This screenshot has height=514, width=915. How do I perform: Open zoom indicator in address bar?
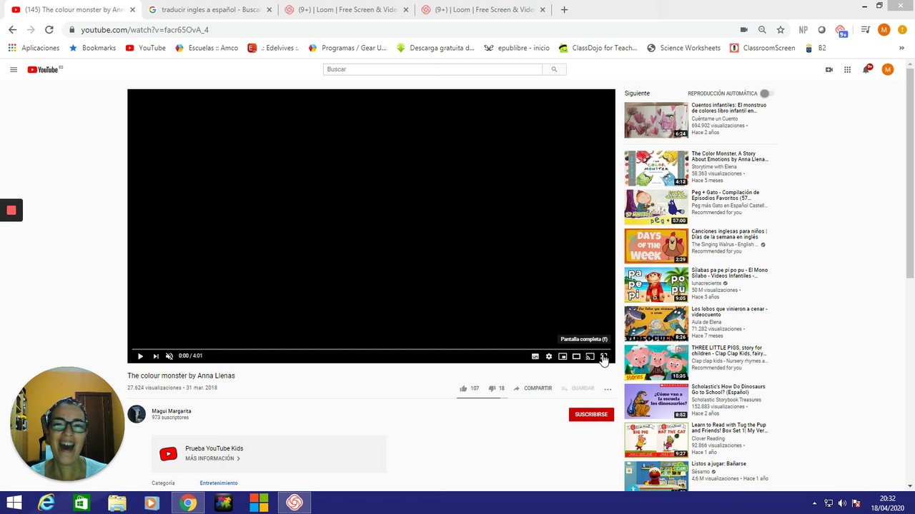[762, 30]
